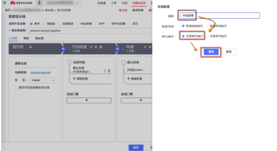Select the 基本 development scenario
This screenshot has width=277, height=151.
[31, 24]
